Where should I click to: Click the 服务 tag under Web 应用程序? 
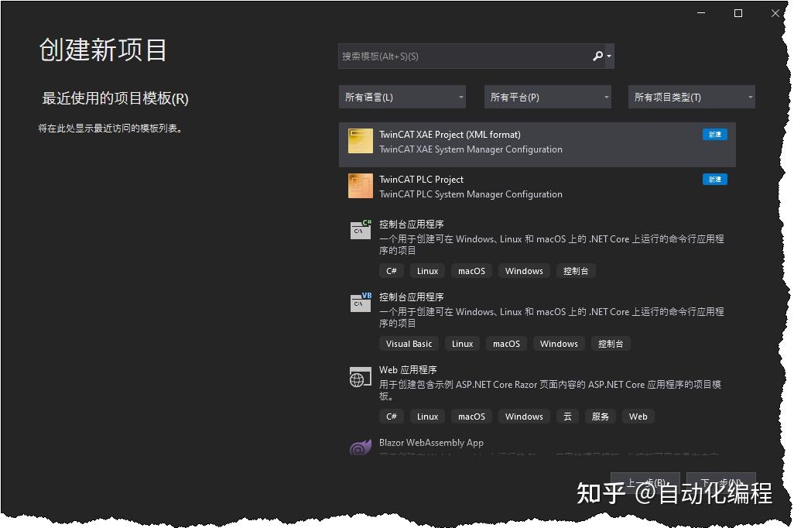[x=600, y=417]
